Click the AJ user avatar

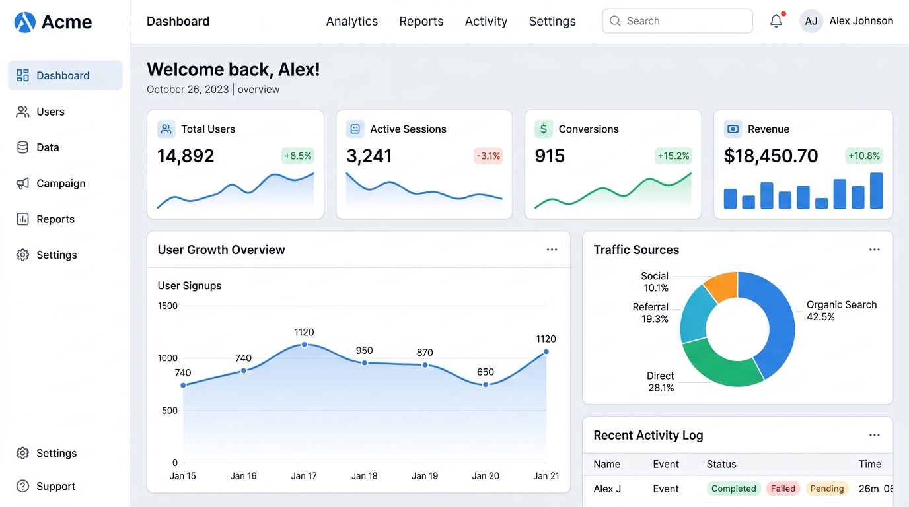[811, 21]
